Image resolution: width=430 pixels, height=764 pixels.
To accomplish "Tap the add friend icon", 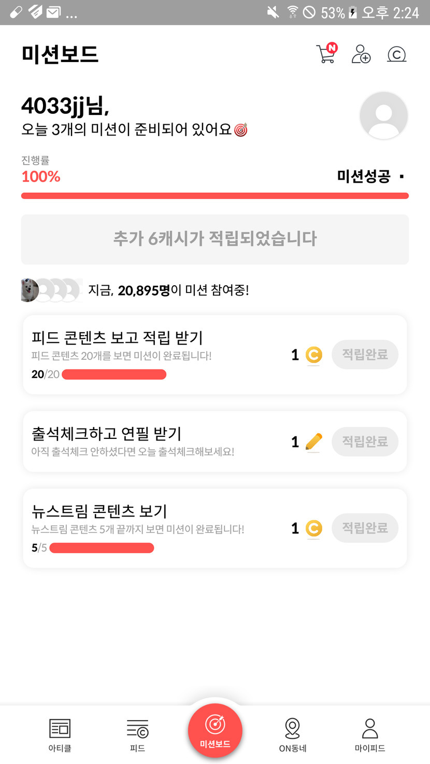I will tap(361, 54).
